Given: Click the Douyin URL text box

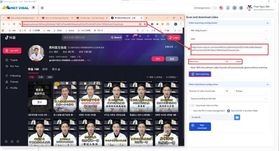Looking at the screenshot, I should coord(229,50).
